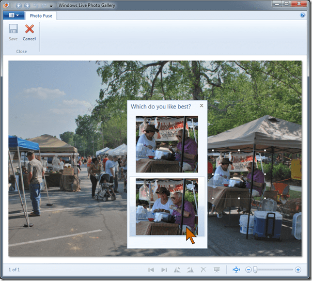Rotate the photo clockwise
The width and height of the screenshot is (312, 281).
190,270
